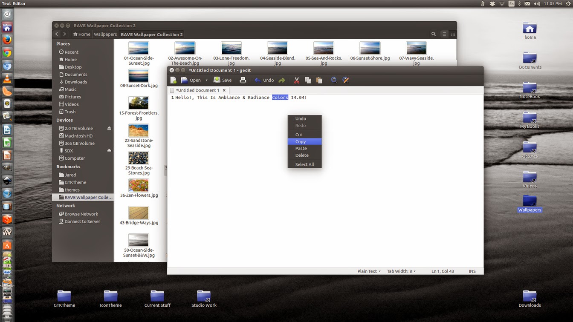Click the green Redo arrow icon

282,80
